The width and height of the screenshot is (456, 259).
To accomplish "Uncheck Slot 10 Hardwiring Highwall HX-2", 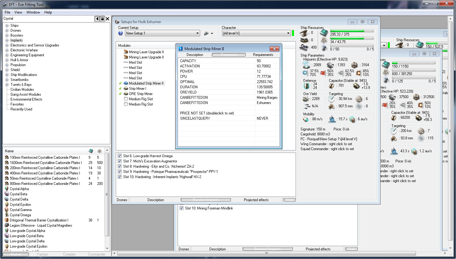I will 119,177.
